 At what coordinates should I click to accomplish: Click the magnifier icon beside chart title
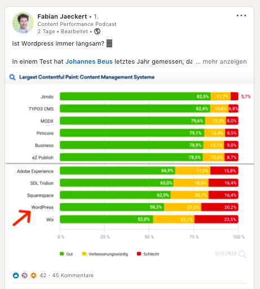tap(12, 77)
